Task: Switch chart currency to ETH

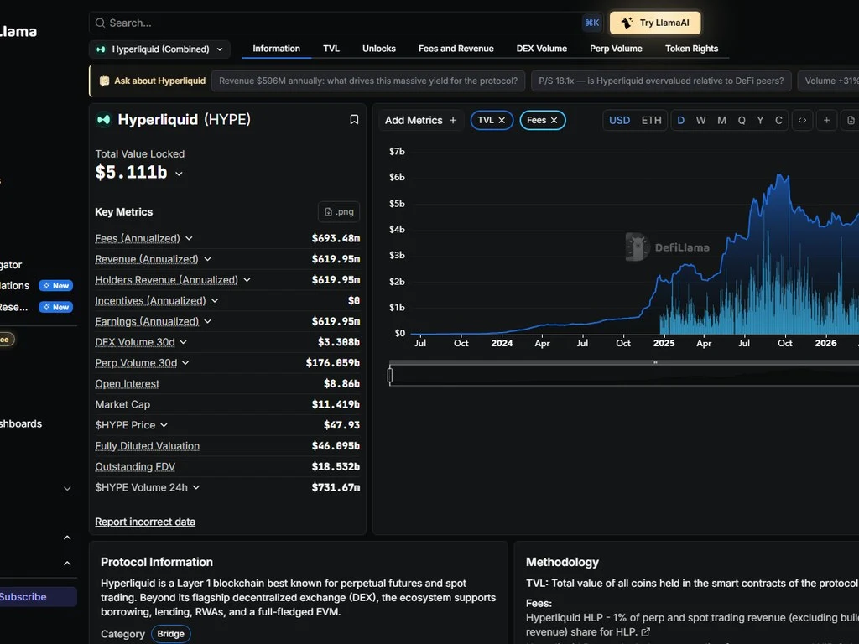Action: (x=651, y=120)
